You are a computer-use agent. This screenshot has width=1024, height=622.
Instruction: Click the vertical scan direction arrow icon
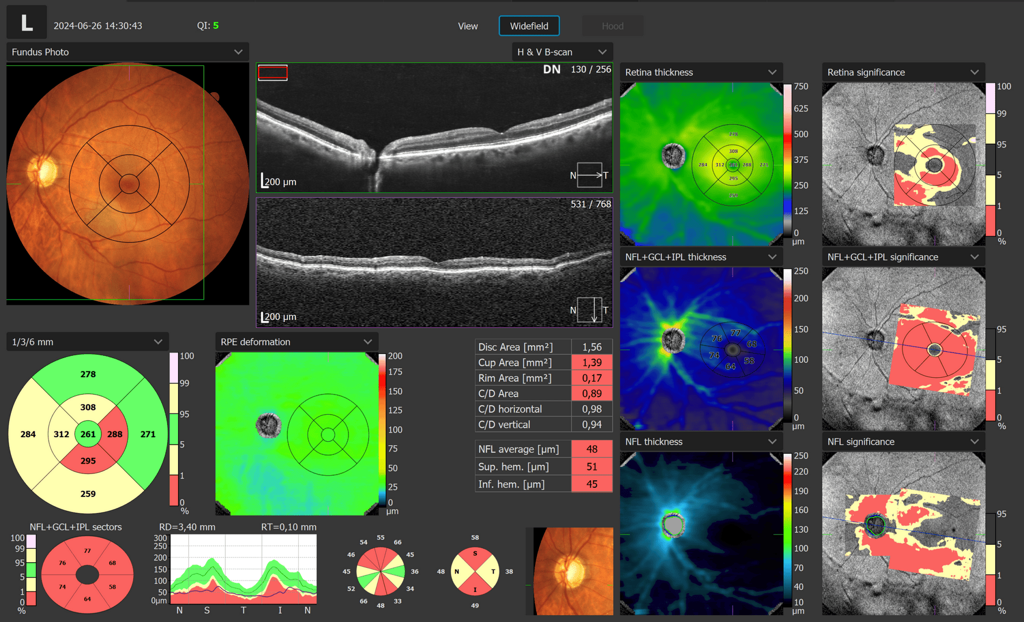point(589,310)
